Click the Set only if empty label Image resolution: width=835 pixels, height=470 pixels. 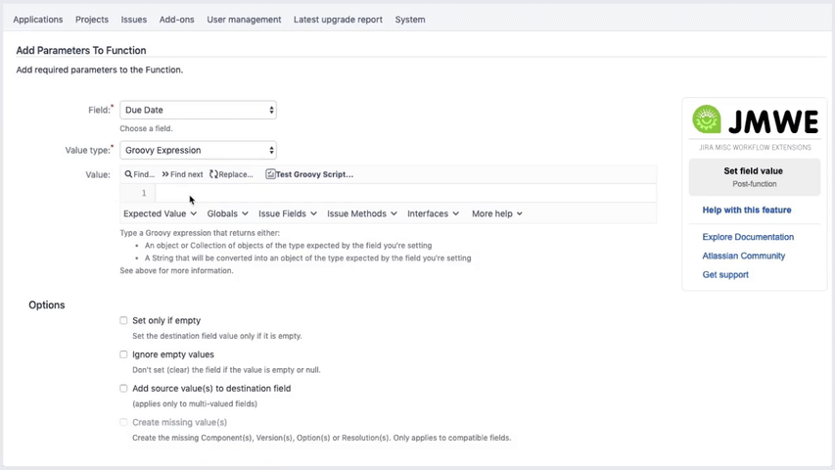coord(166,320)
